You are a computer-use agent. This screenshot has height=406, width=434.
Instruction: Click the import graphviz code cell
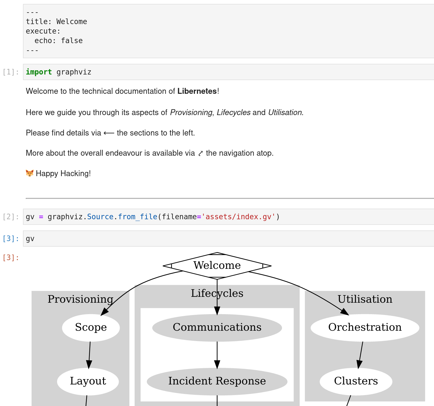point(59,72)
